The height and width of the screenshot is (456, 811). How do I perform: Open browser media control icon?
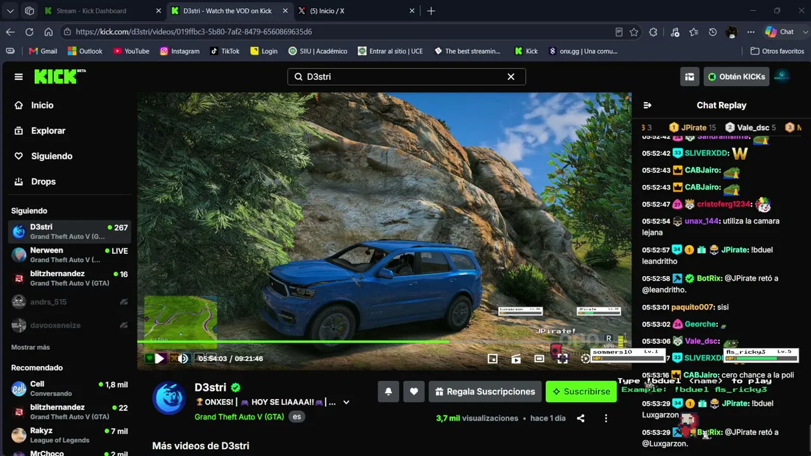point(675,32)
